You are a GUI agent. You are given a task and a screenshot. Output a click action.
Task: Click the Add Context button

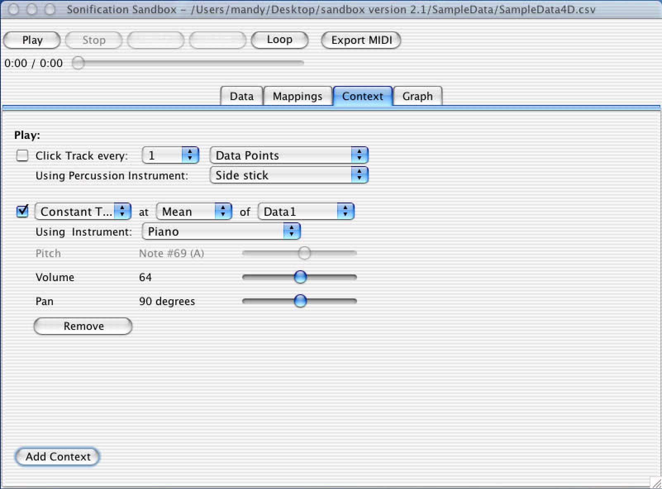[58, 457]
